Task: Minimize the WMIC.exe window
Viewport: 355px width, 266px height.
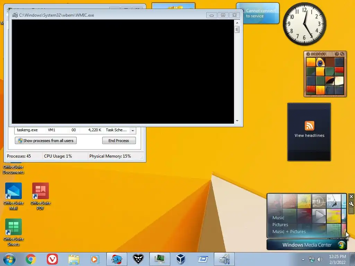Action: coord(211,15)
